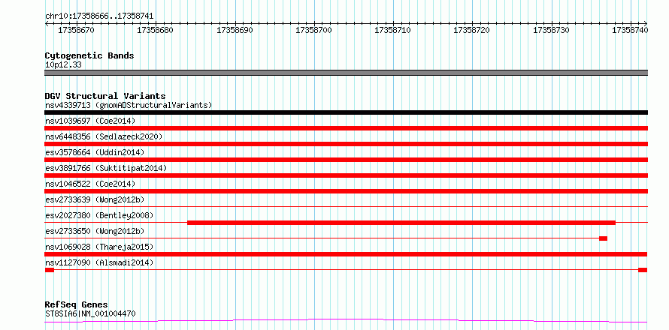Click ruler position 17358740
The image size is (669, 330).
(x=630, y=30)
